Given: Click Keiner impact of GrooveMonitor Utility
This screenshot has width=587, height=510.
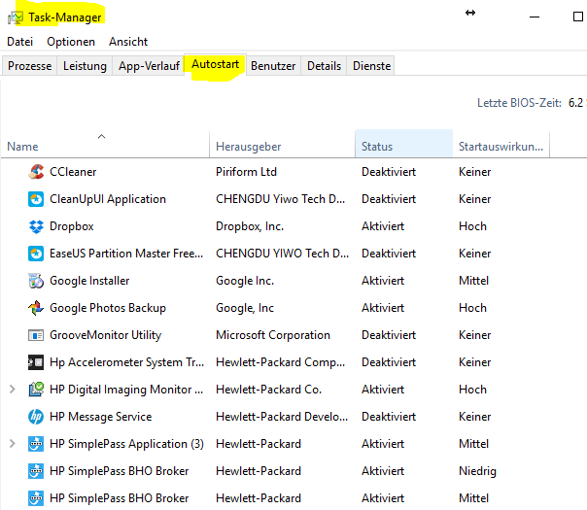Looking at the screenshot, I should pyautogui.click(x=474, y=335).
